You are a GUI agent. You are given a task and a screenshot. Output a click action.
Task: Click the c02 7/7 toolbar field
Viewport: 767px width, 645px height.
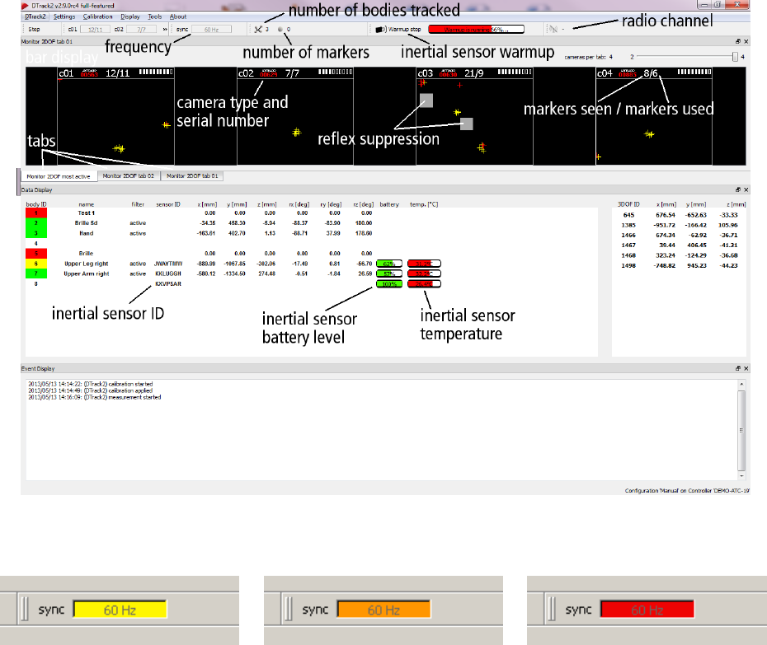click(141, 30)
